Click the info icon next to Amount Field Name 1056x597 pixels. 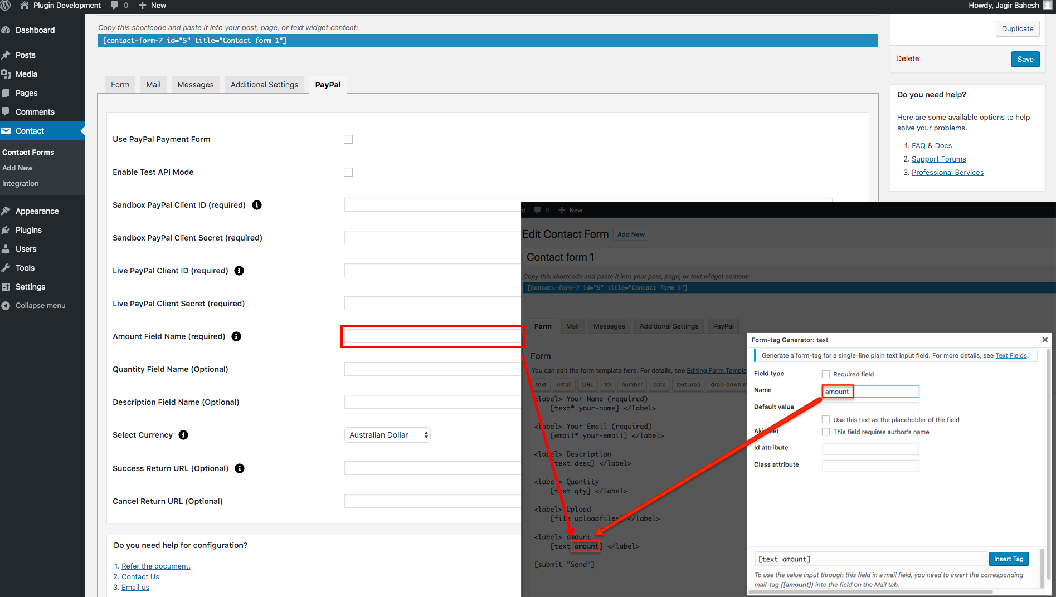click(x=236, y=336)
